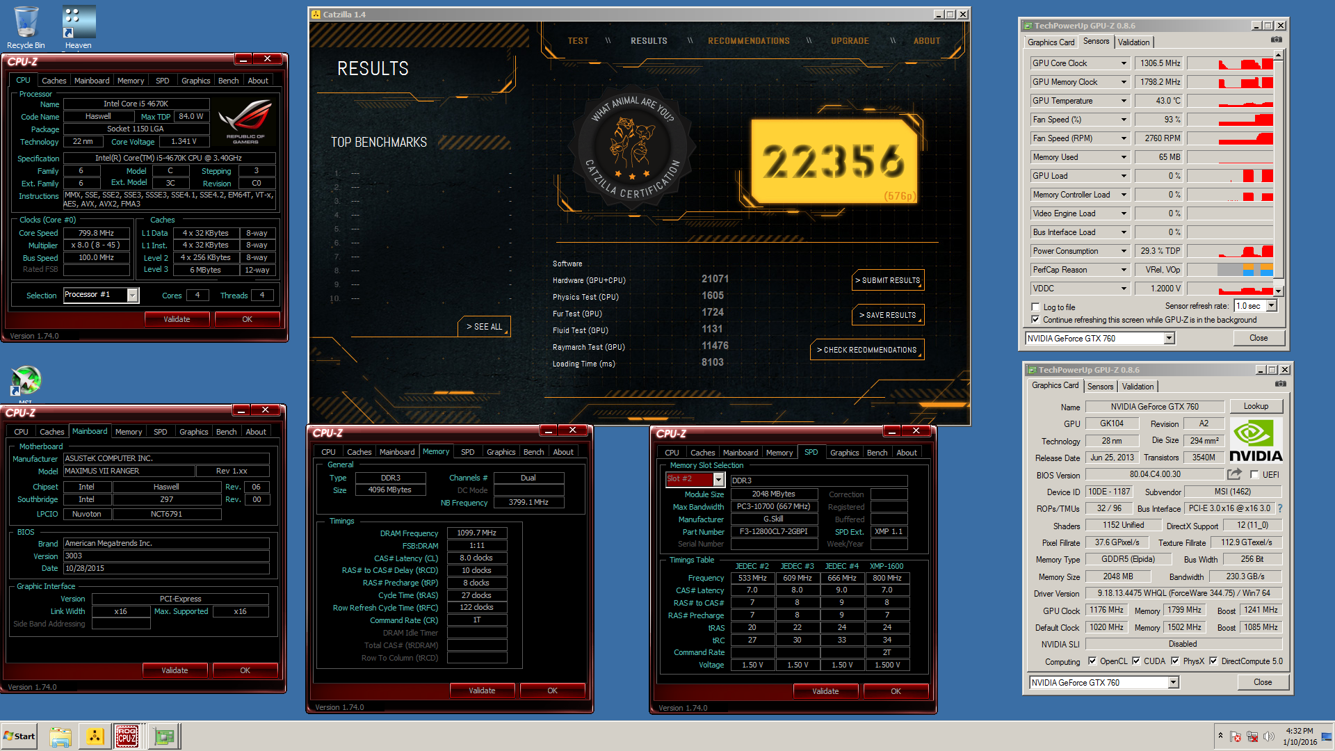Viewport: 1335px width, 751px height.
Task: Click SEE ALL under Top Benchmarks
Action: coord(484,327)
